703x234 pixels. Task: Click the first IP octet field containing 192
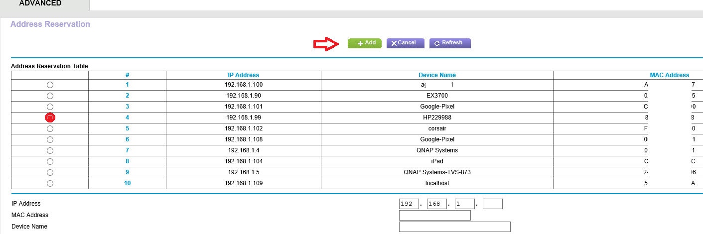(409, 204)
